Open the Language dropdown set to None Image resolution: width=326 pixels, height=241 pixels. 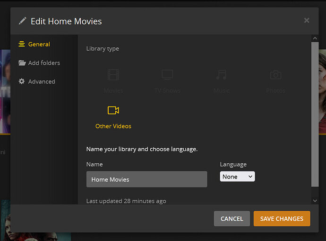237,177
